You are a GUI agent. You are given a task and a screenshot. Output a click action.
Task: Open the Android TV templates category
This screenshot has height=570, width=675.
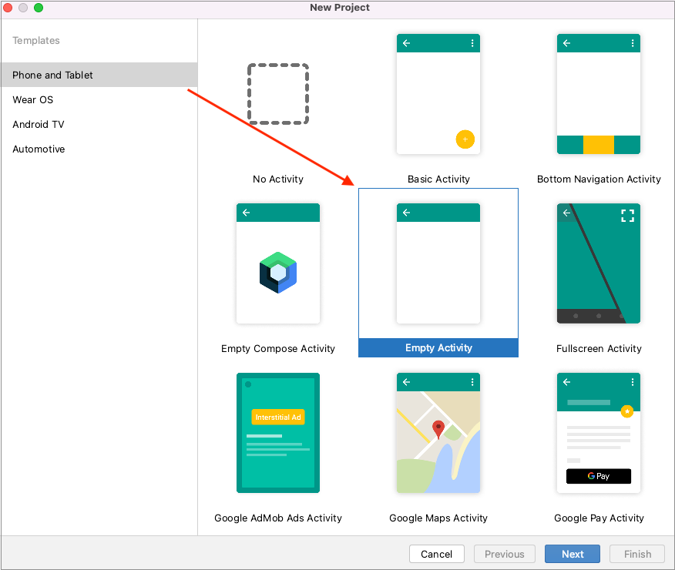pos(38,124)
